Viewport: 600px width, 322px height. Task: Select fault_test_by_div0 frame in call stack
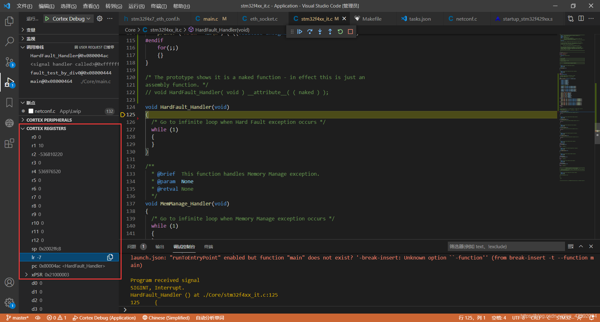(71, 73)
